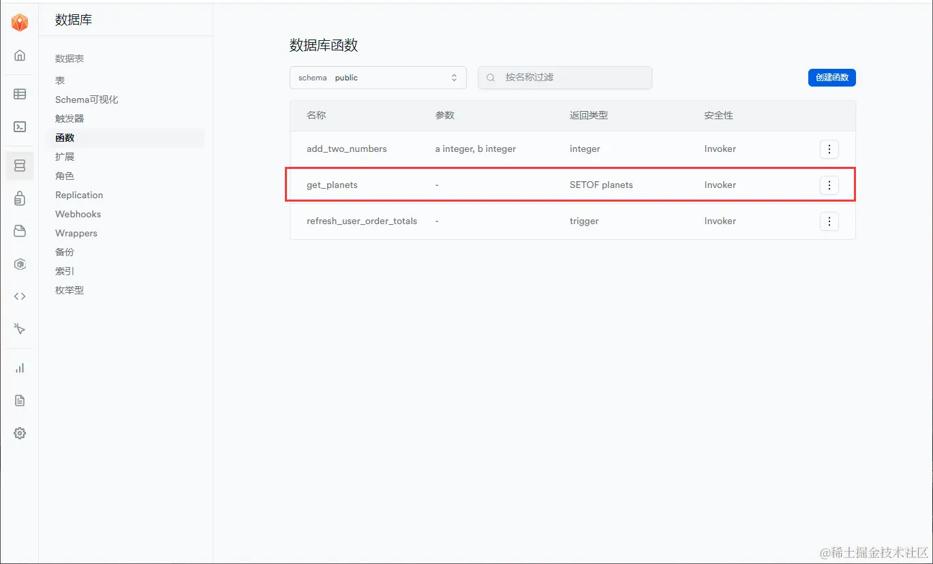Click the add_two_numbers function name
This screenshot has height=564, width=933.
(x=347, y=149)
